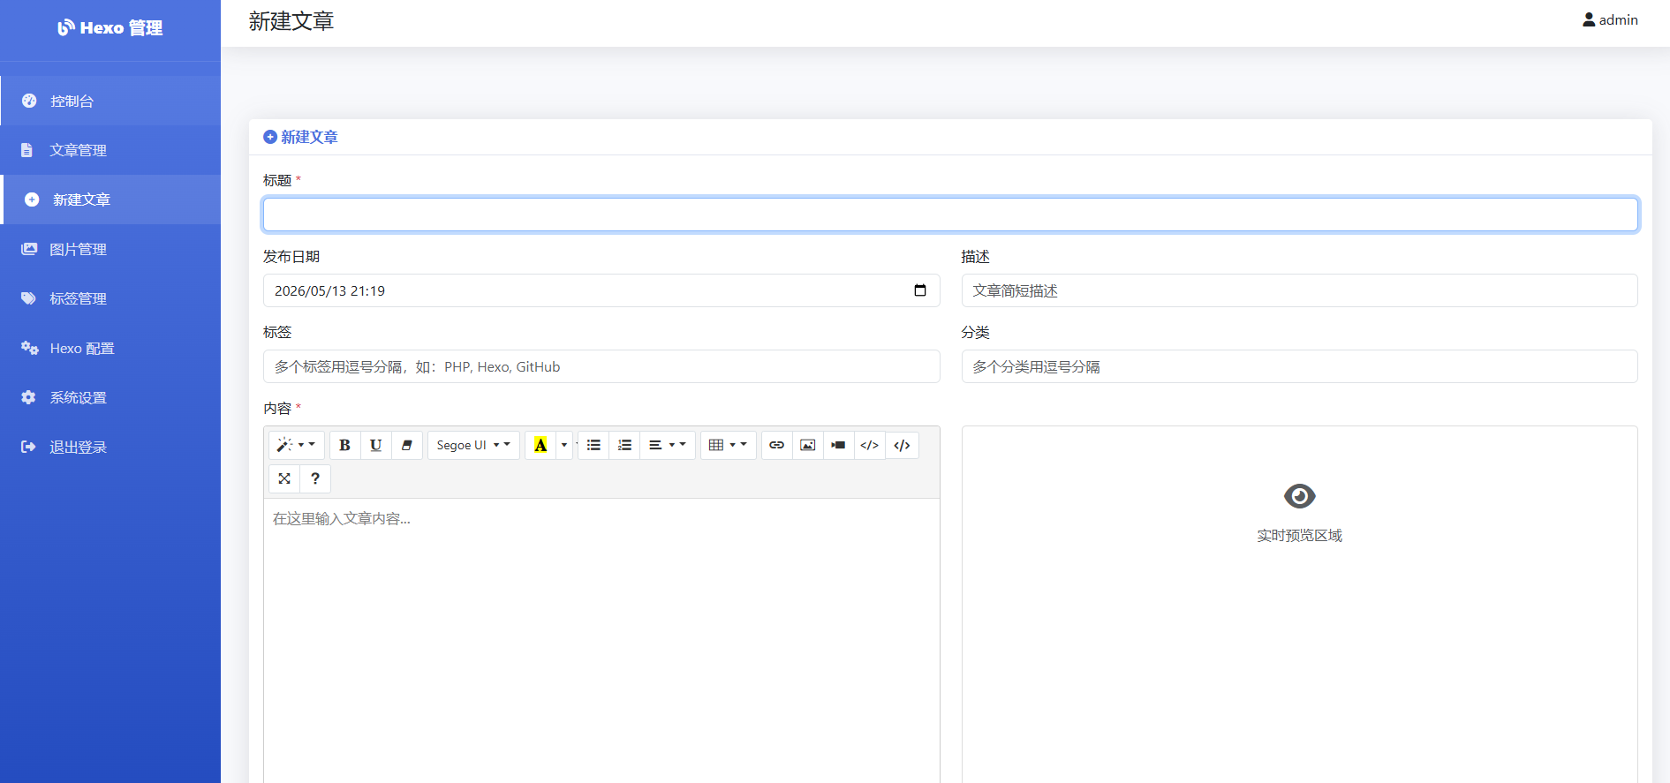Toggle underline formatting in editor
The width and height of the screenshot is (1670, 783).
click(376, 445)
